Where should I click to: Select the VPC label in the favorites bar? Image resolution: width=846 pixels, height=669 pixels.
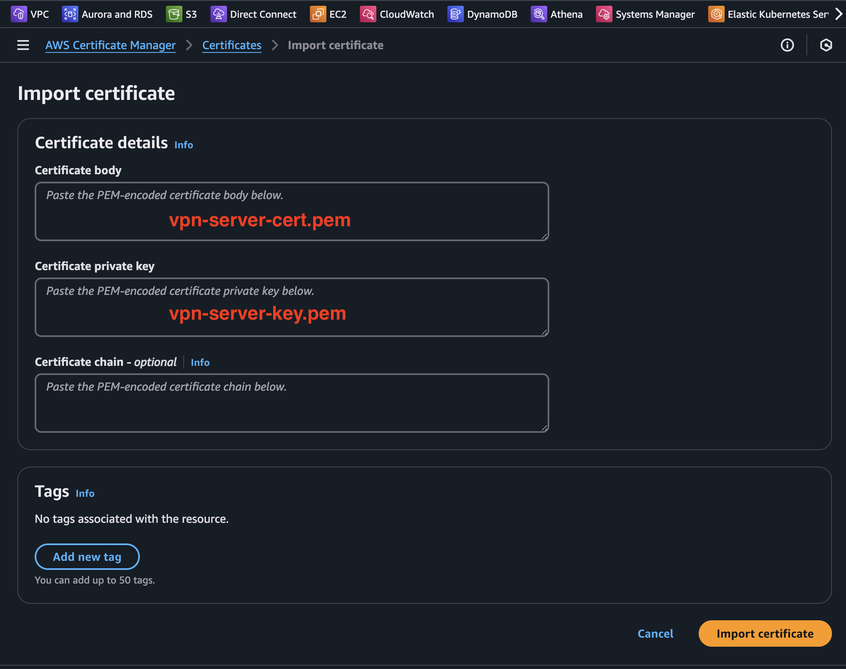pyautogui.click(x=40, y=14)
